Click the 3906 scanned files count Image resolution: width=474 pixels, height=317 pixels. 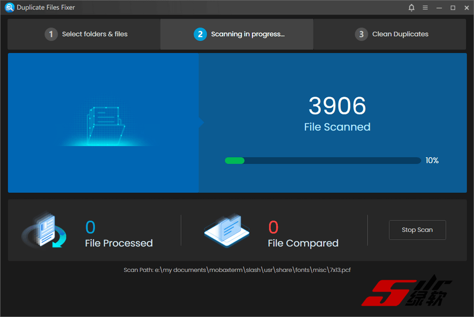[x=337, y=106]
